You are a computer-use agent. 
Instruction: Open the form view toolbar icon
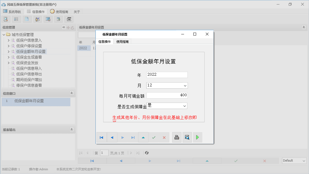(16, 19)
